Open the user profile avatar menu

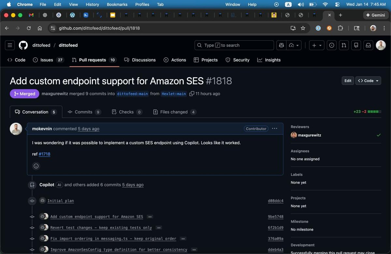(x=381, y=45)
